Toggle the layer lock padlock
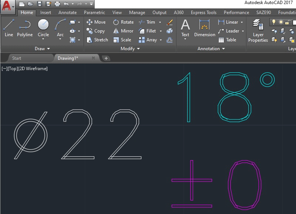Screen dimensions: 296x214 pyautogui.click(x=287, y=22)
